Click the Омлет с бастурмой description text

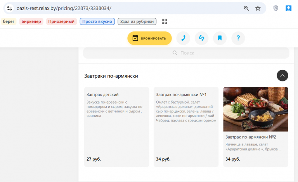point(186,111)
